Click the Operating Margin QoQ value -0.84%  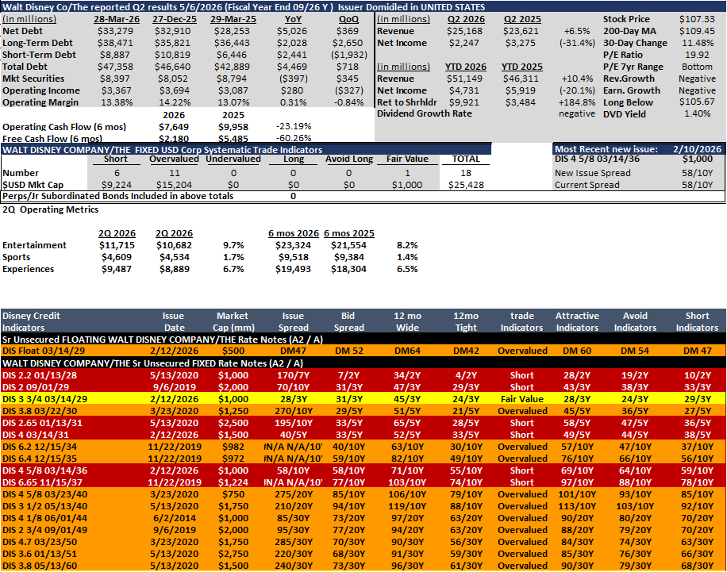click(x=348, y=102)
